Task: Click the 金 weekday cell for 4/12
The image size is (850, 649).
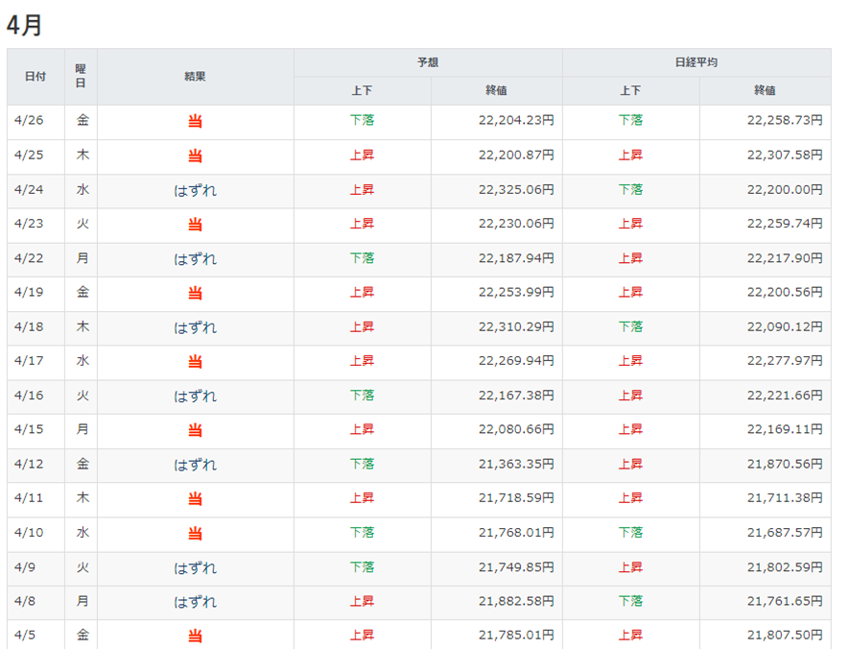Action: coord(81,465)
